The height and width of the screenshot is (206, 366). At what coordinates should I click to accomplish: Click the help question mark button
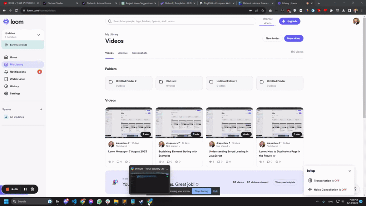355,189
